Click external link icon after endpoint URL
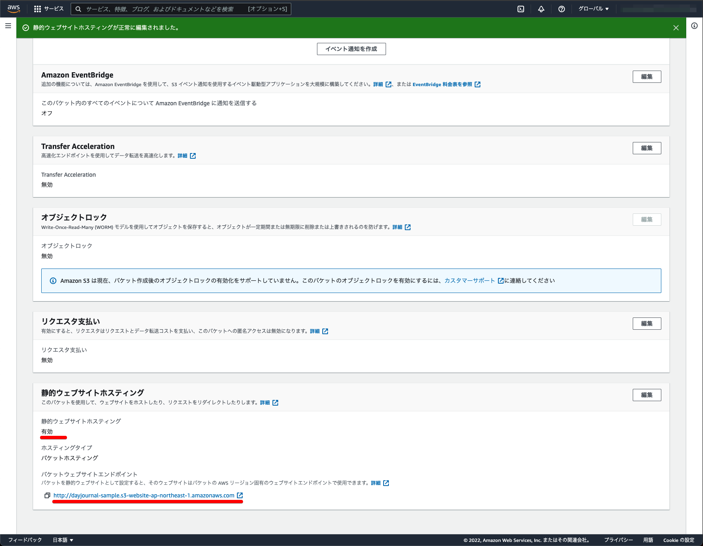 point(240,495)
